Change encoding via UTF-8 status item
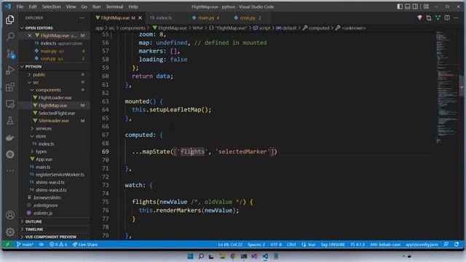This screenshot has width=466, height=262. (x=276, y=245)
